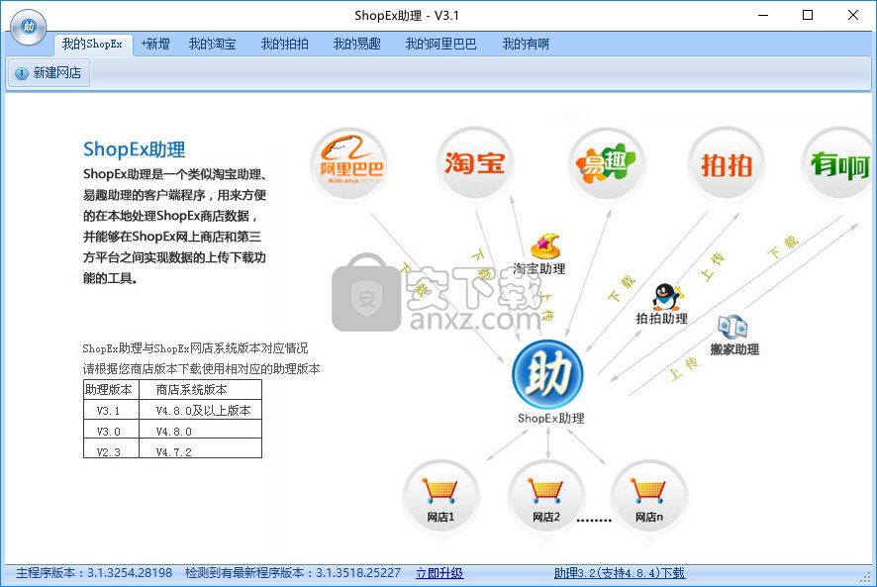This screenshot has height=587, width=877.
Task: Click the V3.1 cell in version table
Action: [x=109, y=411]
